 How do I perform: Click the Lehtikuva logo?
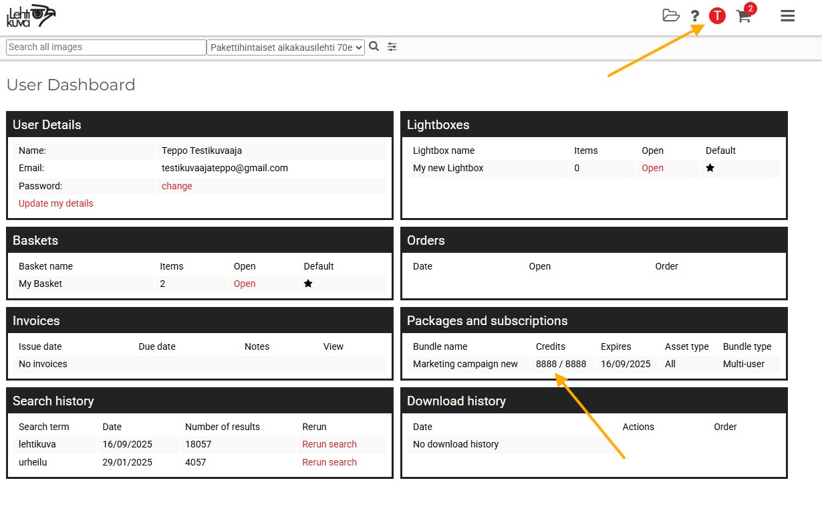(x=31, y=16)
